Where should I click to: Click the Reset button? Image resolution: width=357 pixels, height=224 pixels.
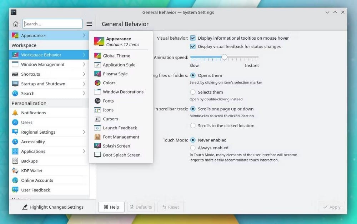click(170, 207)
